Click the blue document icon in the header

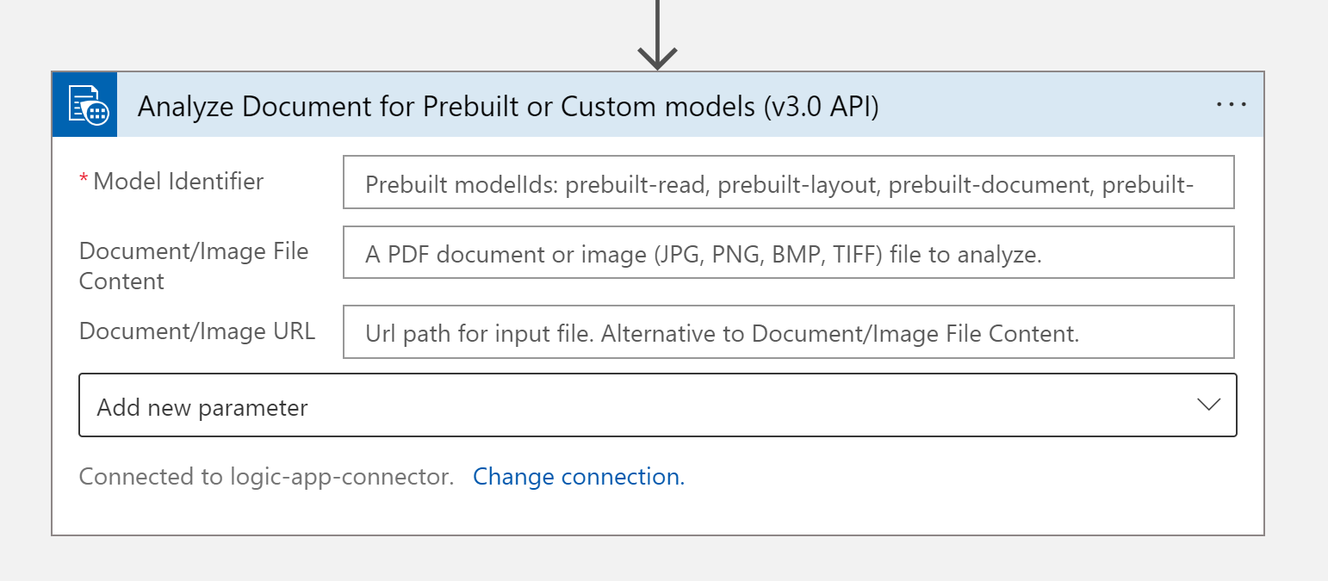[x=84, y=104]
